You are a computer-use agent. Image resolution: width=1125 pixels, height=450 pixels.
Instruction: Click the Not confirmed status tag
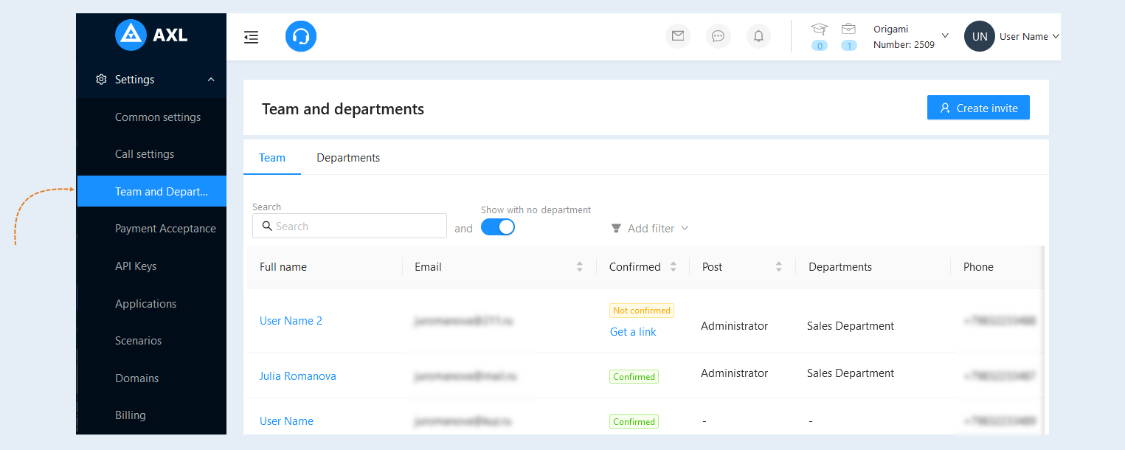coord(642,311)
